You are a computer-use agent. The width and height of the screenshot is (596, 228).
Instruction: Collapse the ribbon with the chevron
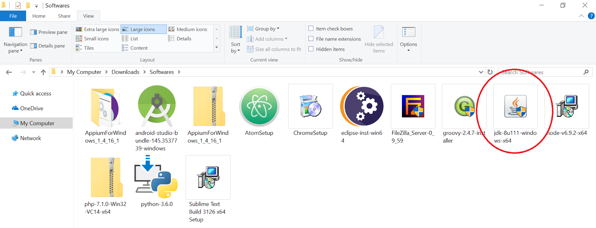pyautogui.click(x=581, y=16)
